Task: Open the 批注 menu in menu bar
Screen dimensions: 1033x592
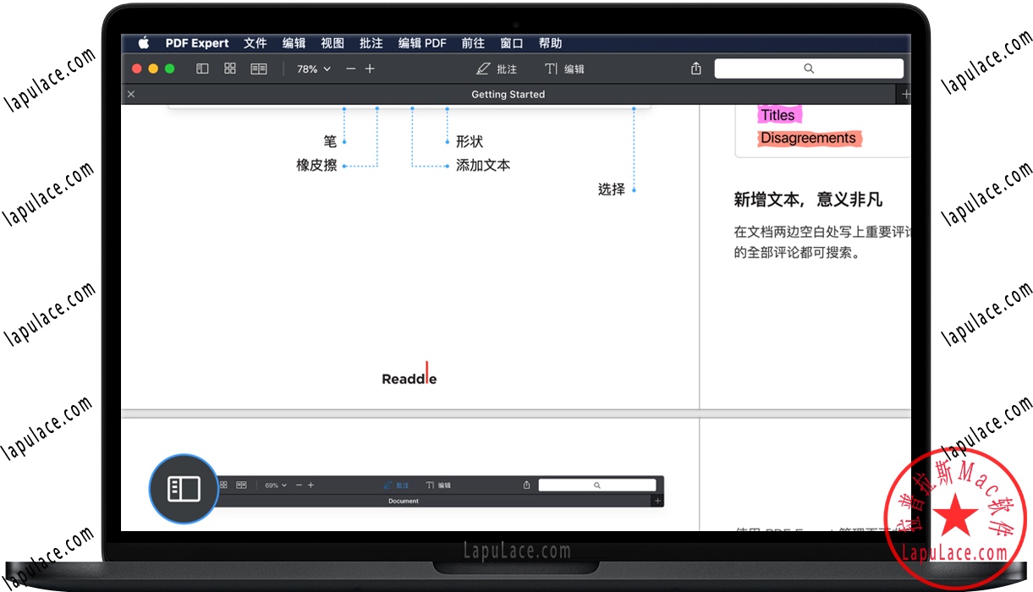Action: tap(371, 43)
